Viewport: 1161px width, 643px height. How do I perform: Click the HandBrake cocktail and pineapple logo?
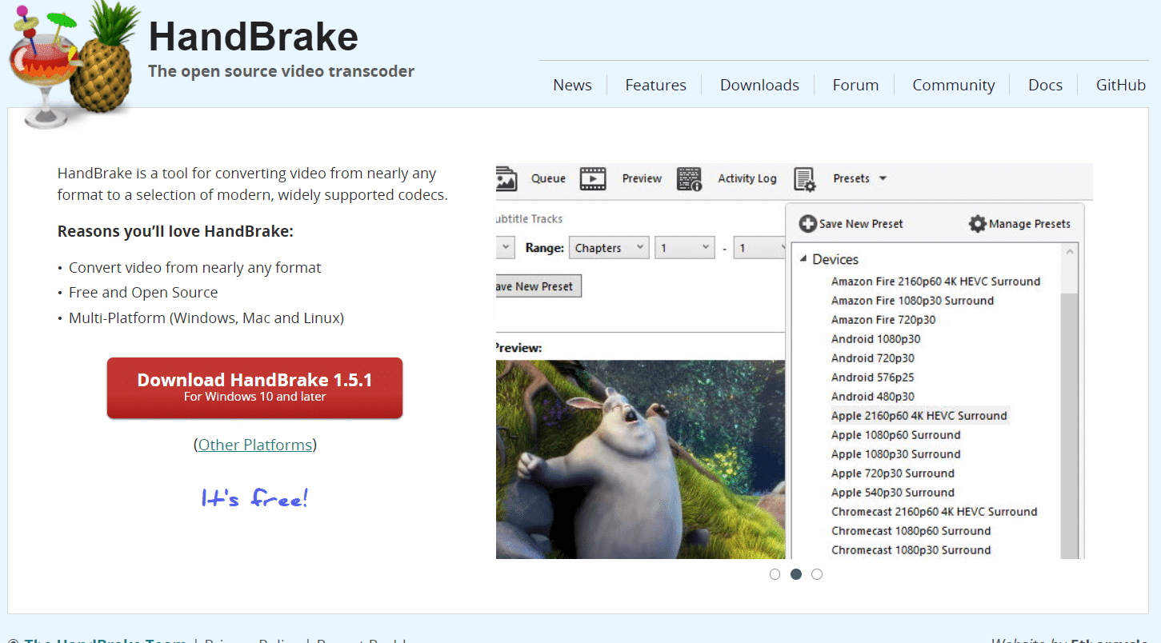coord(72,64)
